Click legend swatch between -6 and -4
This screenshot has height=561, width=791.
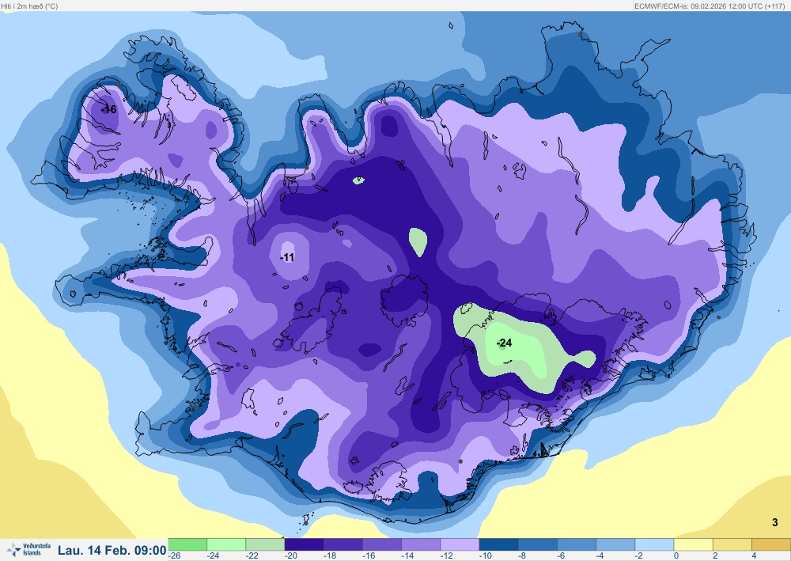click(x=576, y=544)
